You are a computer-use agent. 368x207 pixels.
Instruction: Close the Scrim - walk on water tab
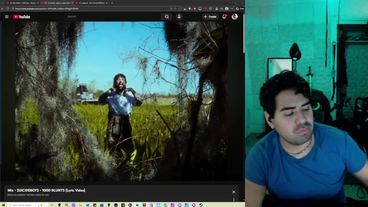point(72,3)
